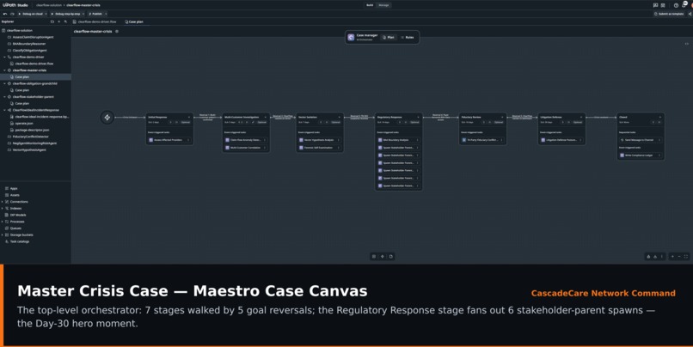Switch to Build mode at top center
Viewport: 693px width, 347px height.
pyautogui.click(x=370, y=5)
